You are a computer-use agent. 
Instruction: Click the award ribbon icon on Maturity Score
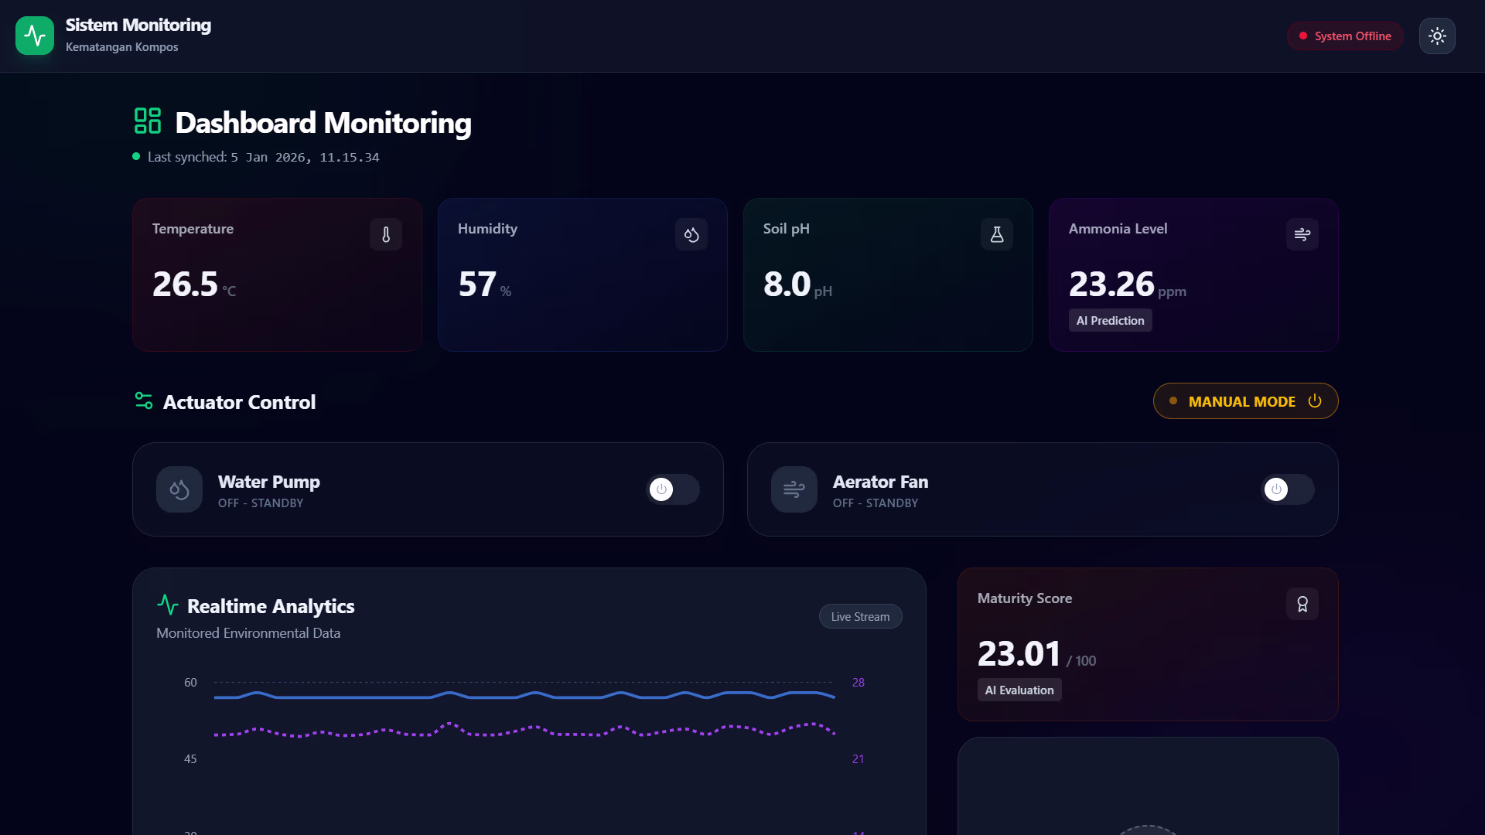[x=1302, y=604]
